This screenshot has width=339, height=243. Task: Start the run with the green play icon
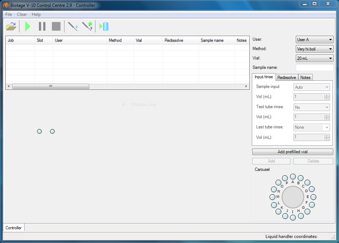tap(27, 26)
